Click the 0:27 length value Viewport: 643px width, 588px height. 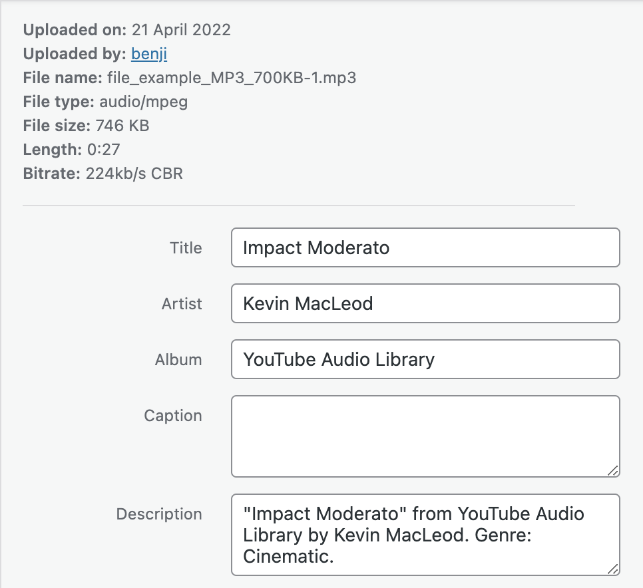[104, 150]
